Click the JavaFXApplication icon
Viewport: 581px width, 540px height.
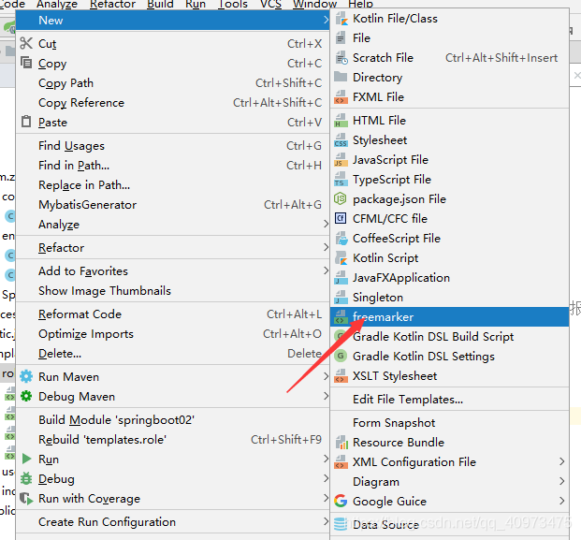[x=341, y=278]
